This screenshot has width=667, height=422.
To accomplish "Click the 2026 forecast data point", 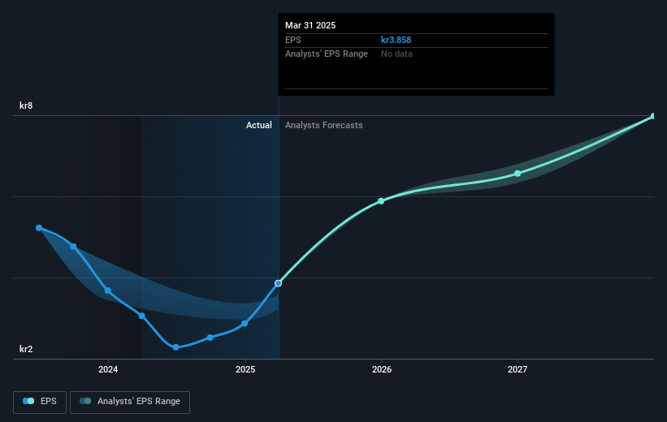I will [381, 201].
